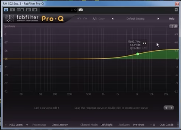The width and height of the screenshot is (181, 130).
Task: Open the Default Setting preset menu
Action: [135, 19]
